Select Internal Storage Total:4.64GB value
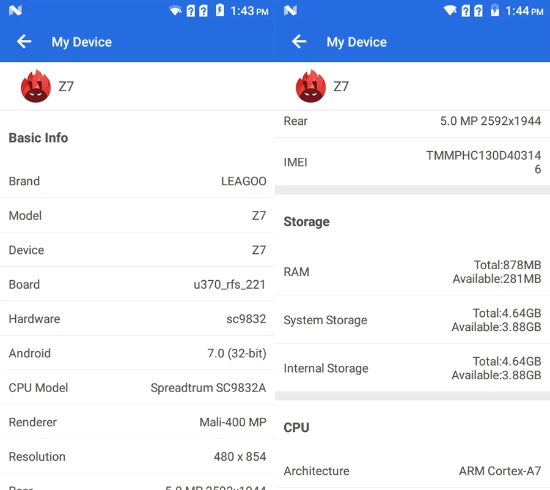 point(507,361)
